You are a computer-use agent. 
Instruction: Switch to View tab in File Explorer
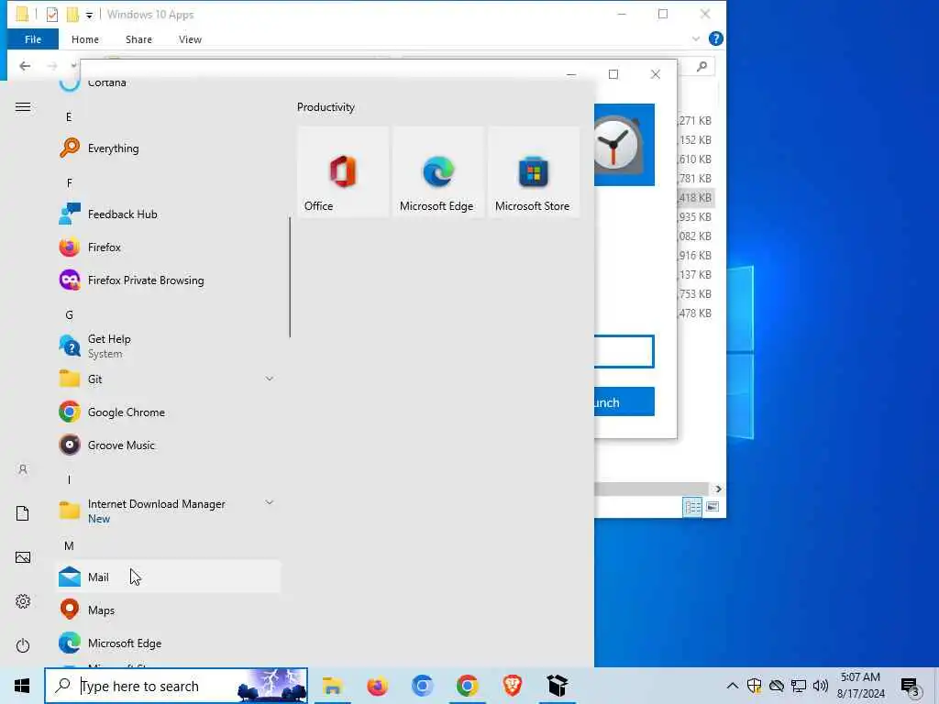(x=190, y=38)
